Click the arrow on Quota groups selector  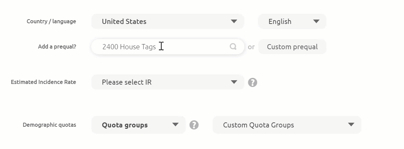pos(175,125)
